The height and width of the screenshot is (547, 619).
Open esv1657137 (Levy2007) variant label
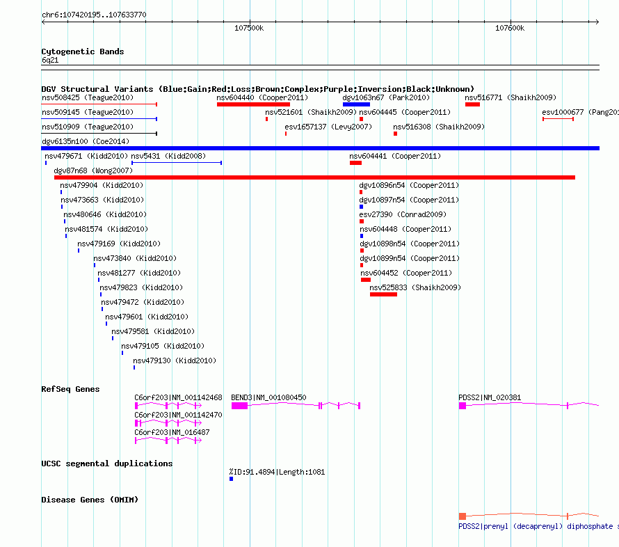pyautogui.click(x=328, y=127)
